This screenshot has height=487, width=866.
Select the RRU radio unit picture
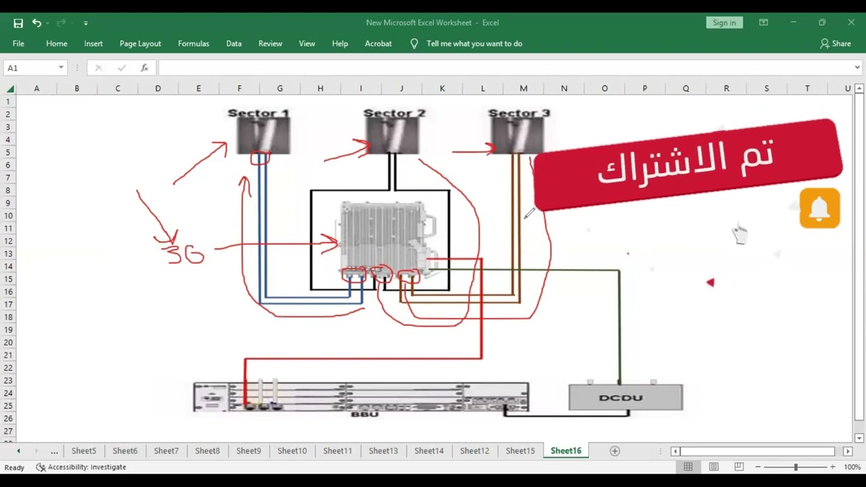(x=388, y=239)
